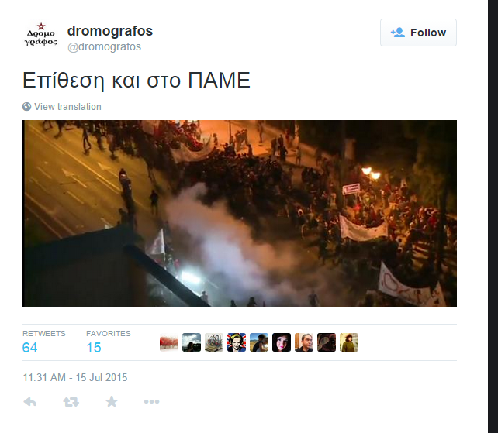Image resolution: width=498 pixels, height=433 pixels.
Task: Click the globe icon beside View translation
Action: tap(26, 107)
